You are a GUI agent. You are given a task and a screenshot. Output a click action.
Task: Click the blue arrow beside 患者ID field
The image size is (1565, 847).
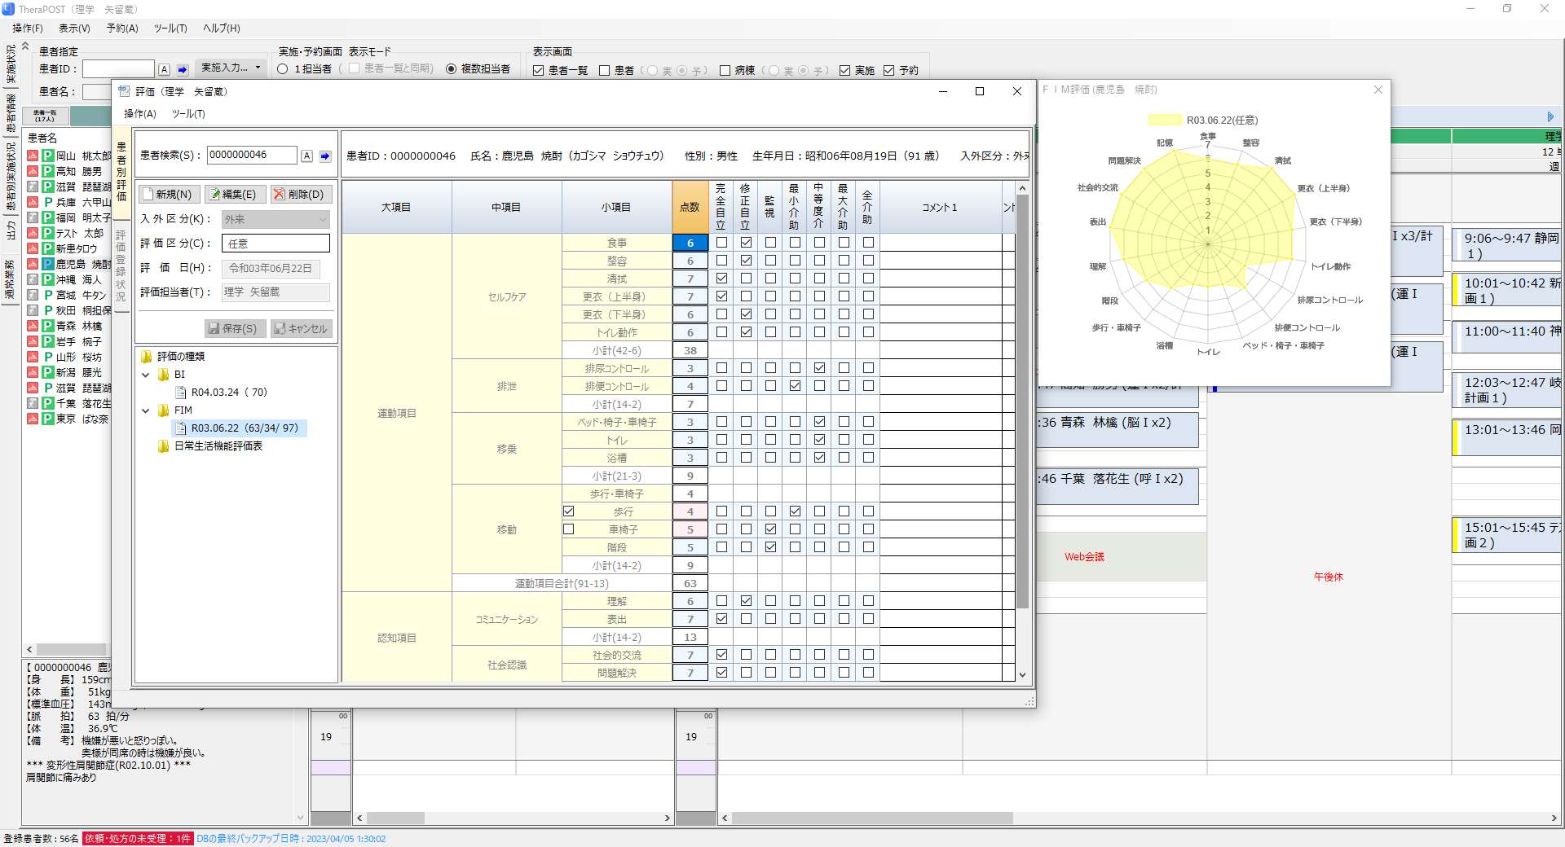(183, 70)
